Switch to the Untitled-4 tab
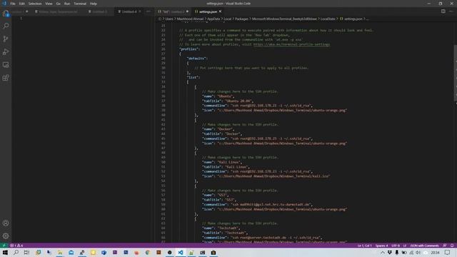Image resolution: width=457 pixels, height=257 pixels. (129, 11)
